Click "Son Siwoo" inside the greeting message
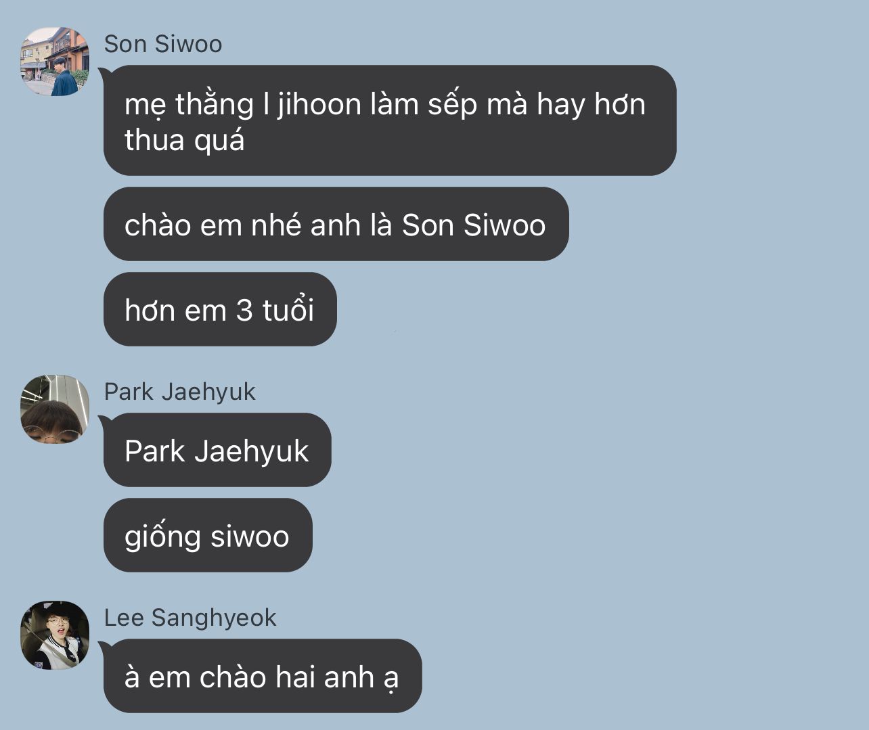 click(474, 225)
